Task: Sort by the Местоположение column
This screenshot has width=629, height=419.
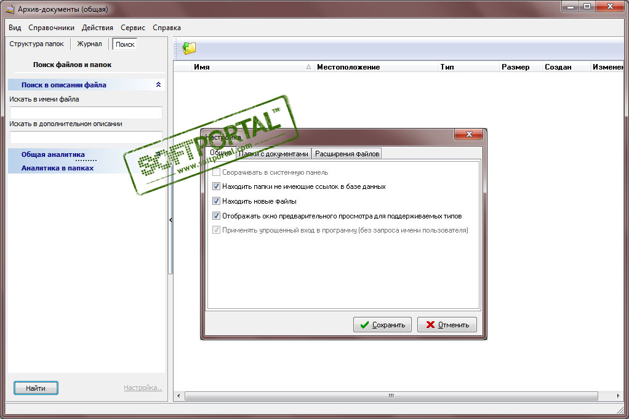Action: pos(376,67)
